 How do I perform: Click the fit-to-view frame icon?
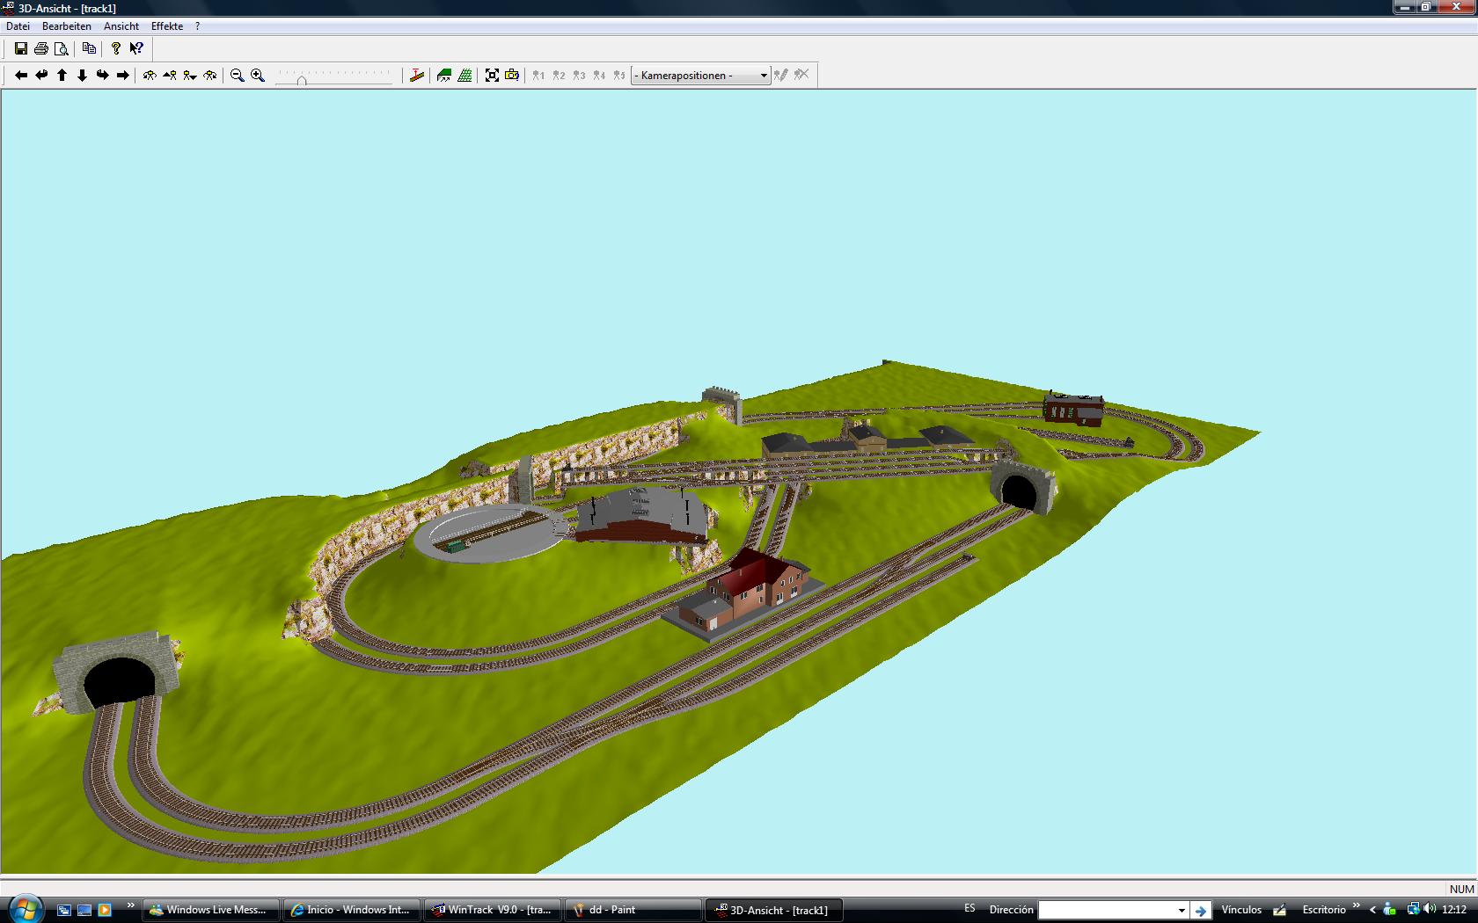pyautogui.click(x=492, y=76)
